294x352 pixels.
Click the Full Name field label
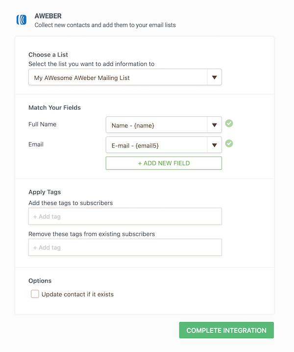click(x=42, y=124)
